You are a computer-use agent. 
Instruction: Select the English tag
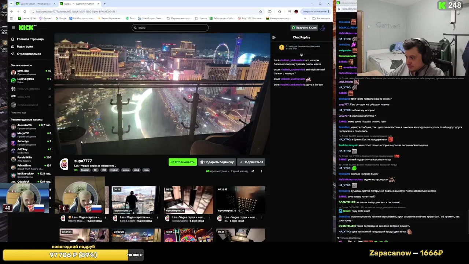tap(114, 170)
